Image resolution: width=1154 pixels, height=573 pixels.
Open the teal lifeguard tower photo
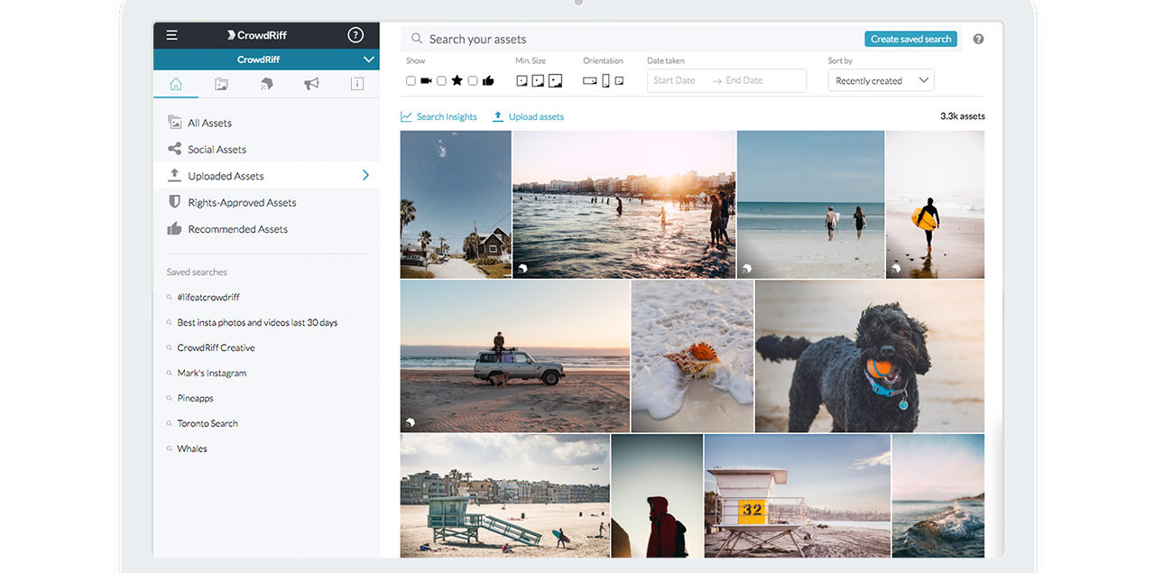[505, 495]
